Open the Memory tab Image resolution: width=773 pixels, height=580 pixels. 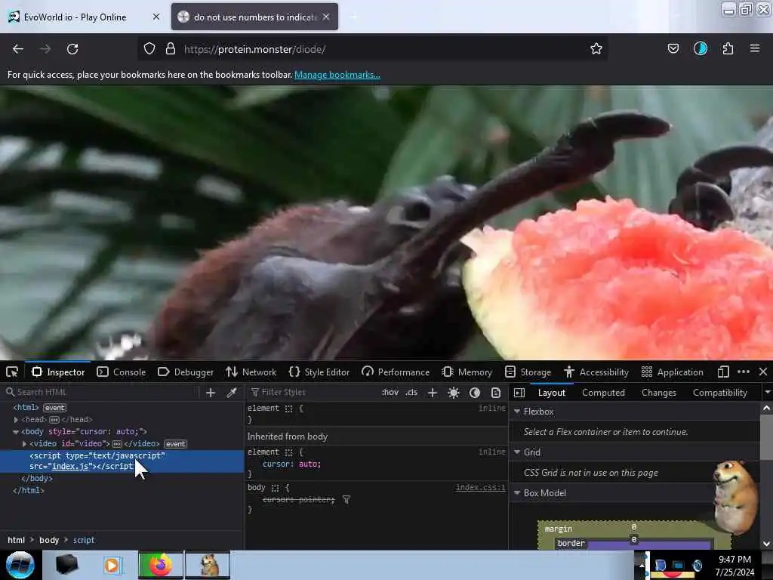pyautogui.click(x=467, y=372)
